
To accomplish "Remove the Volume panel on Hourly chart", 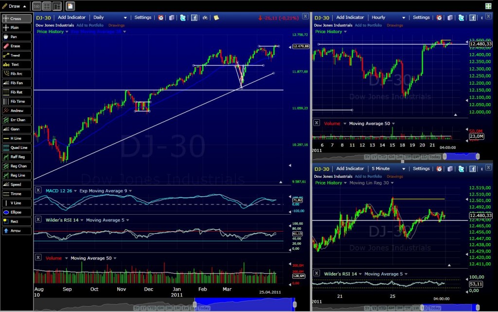I will (317, 123).
